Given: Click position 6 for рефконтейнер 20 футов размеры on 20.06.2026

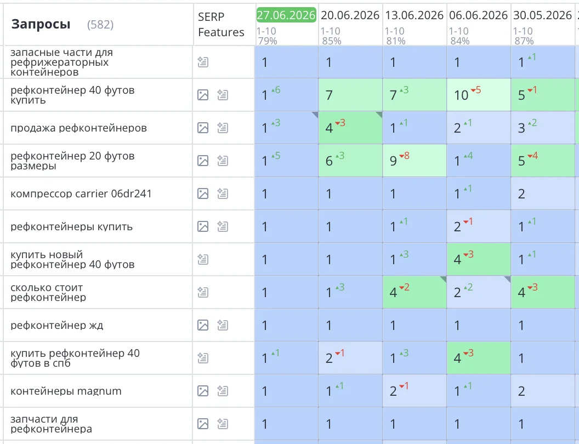Looking at the screenshot, I should point(350,161).
